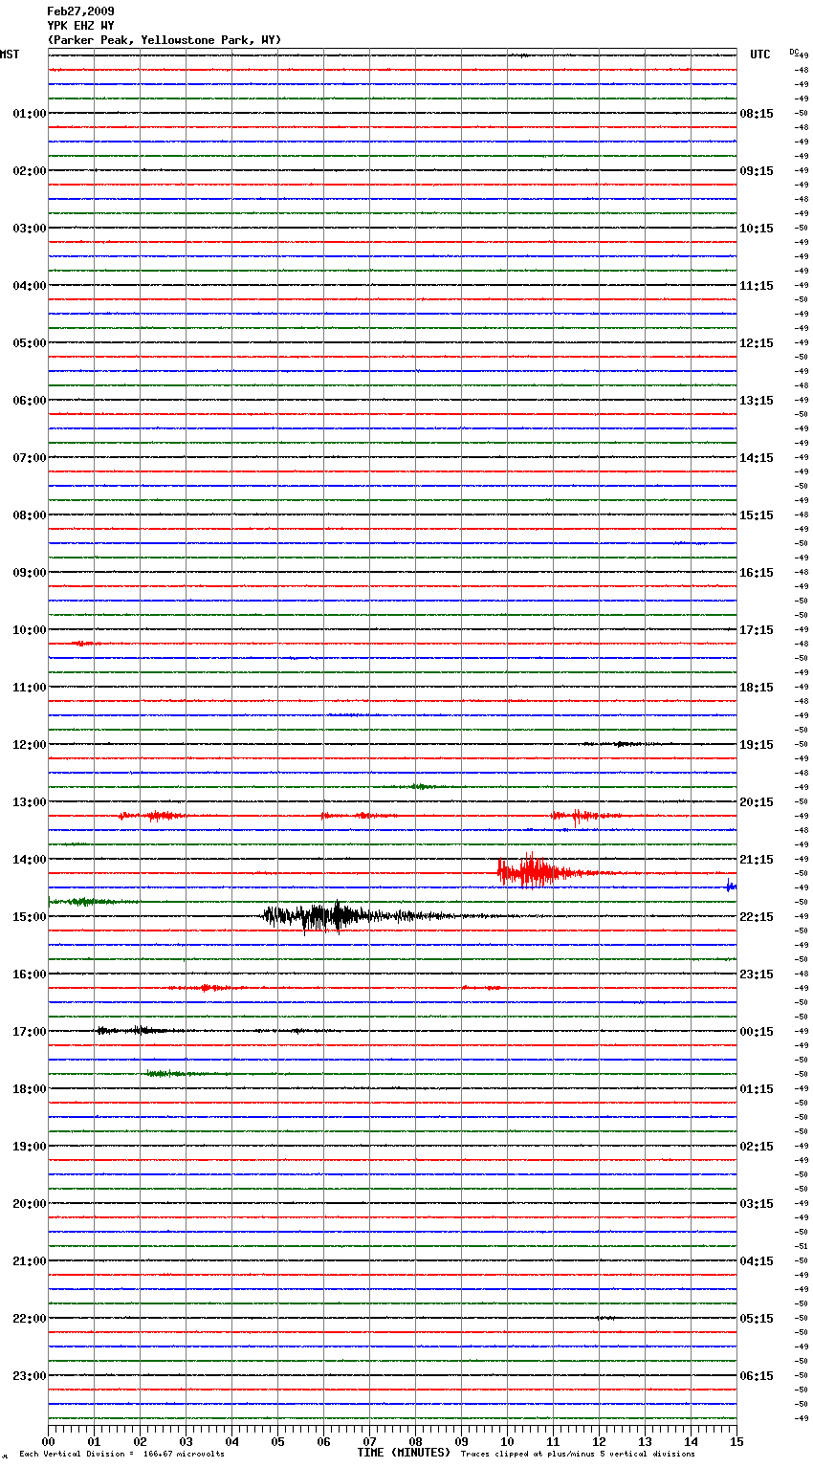Click the 00 tick on minutes axis

[x=48, y=1441]
